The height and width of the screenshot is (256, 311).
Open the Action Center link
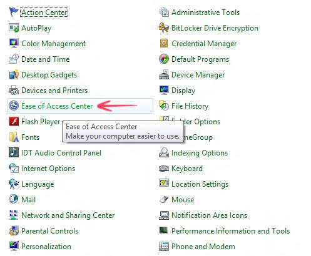[44, 12]
